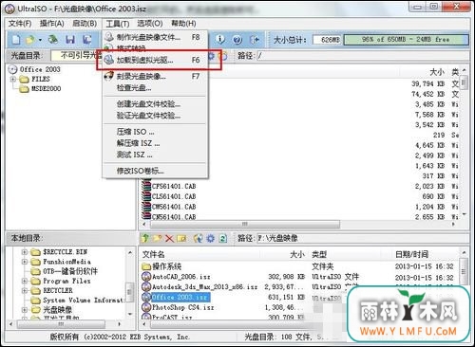The image size is (475, 347).
Task: Select 加载到虚拟光驱 (F6) menu entry
Action: pyautogui.click(x=155, y=60)
